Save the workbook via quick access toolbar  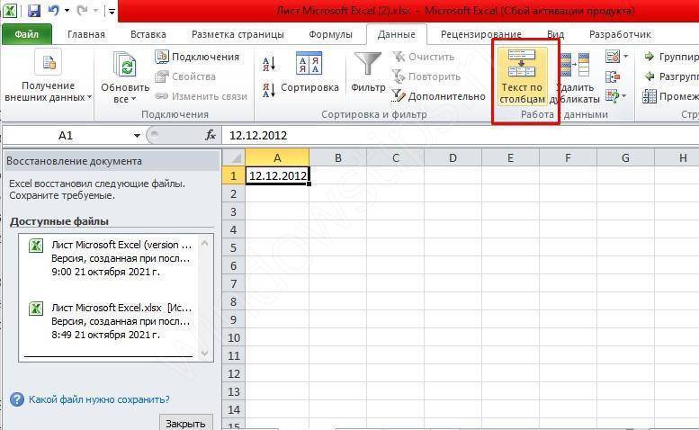tap(34, 10)
